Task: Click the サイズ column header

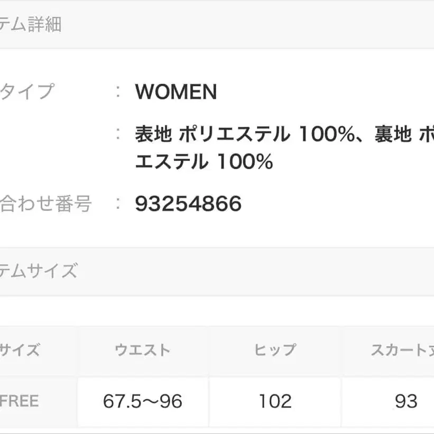Action: (20, 350)
